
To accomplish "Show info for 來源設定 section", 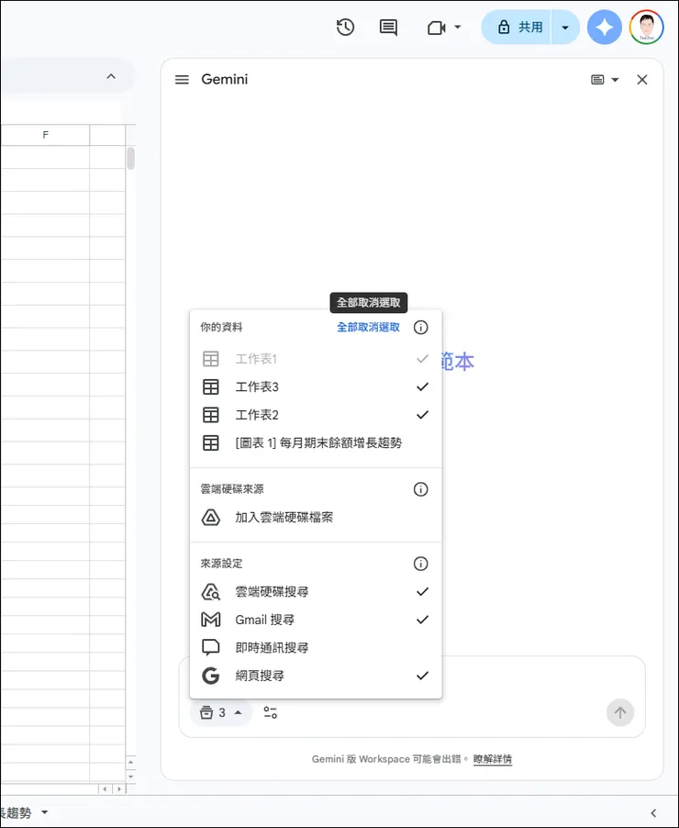I will [421, 564].
